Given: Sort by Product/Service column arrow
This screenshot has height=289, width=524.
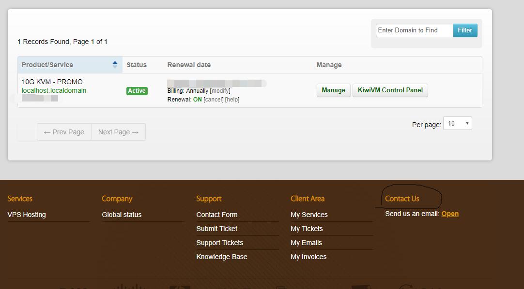Looking at the screenshot, I should point(115,64).
